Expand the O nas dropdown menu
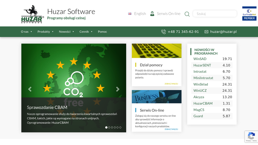This screenshot has height=145, width=258. click(x=26, y=32)
